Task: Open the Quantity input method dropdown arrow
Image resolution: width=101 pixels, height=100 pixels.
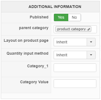Action: (91, 55)
